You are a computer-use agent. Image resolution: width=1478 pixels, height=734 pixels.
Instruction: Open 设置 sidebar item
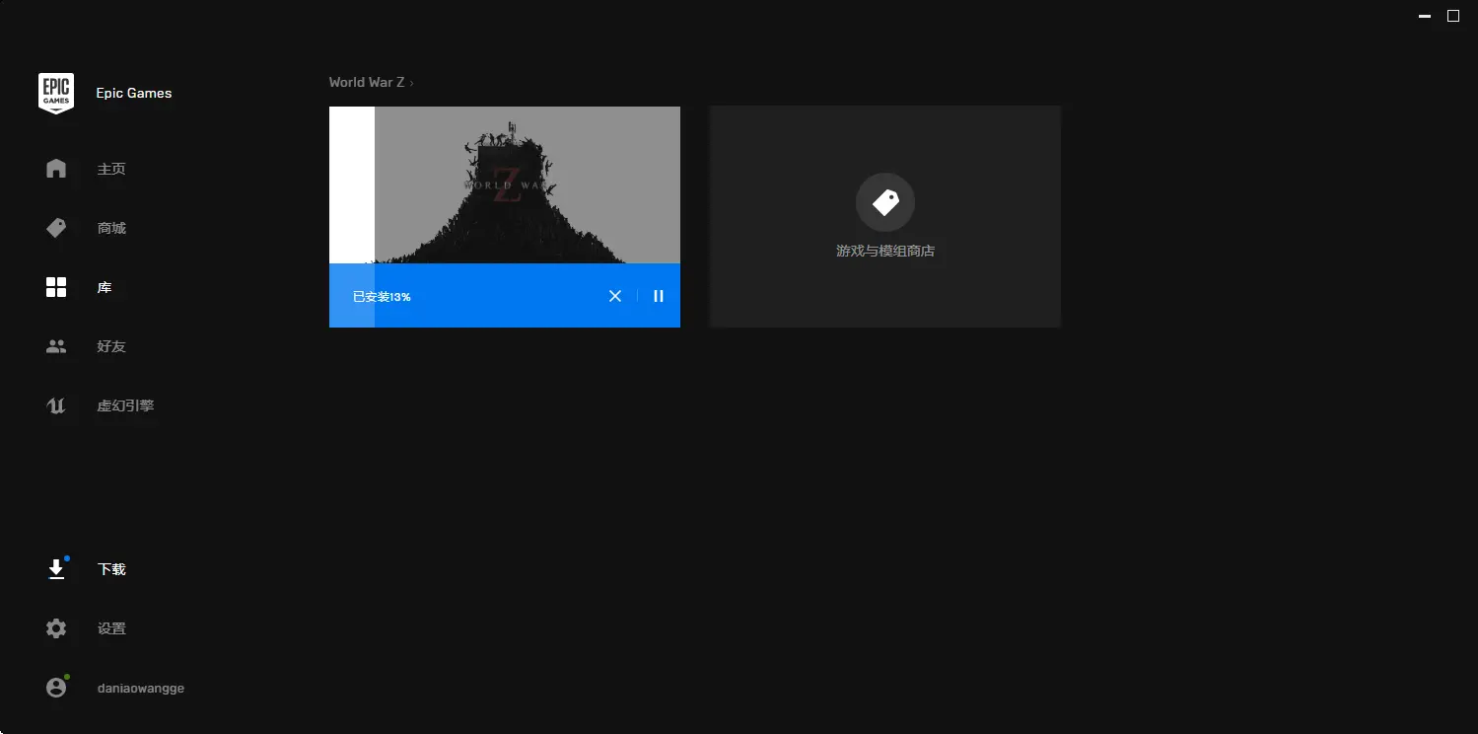111,628
